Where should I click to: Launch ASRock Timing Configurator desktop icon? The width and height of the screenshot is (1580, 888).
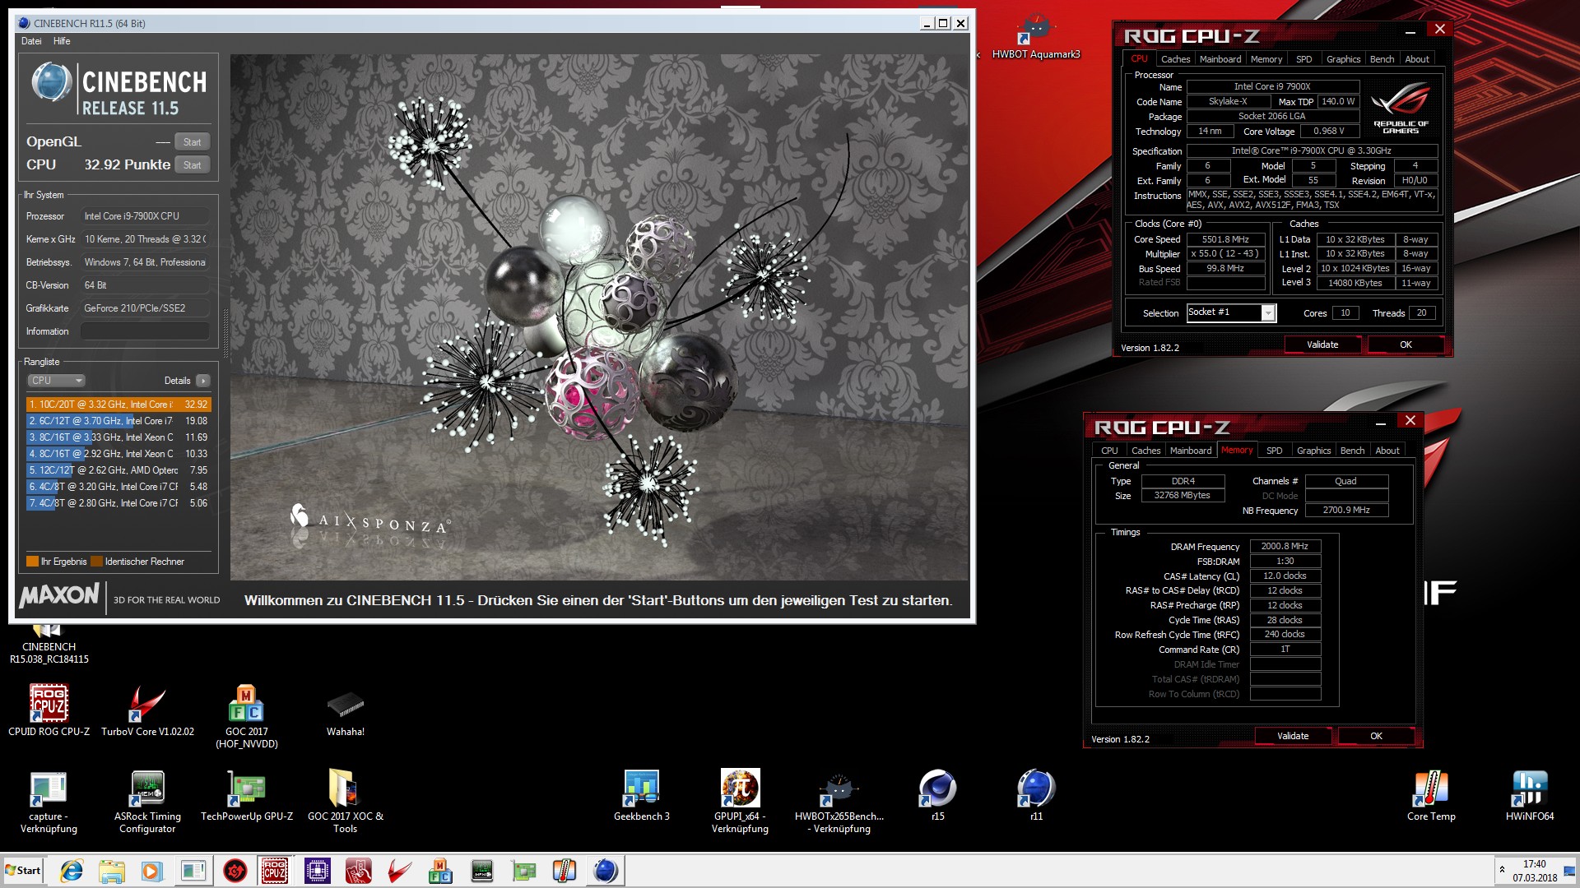point(147,801)
